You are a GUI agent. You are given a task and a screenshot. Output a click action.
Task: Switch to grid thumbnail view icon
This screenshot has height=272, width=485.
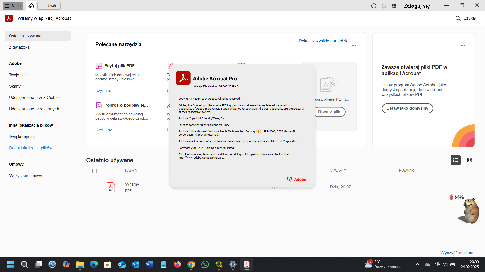(469, 160)
